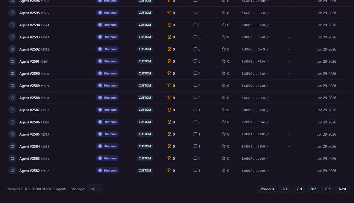Go to page 200
Screen dimensions: 354x203
[x=285, y=189]
